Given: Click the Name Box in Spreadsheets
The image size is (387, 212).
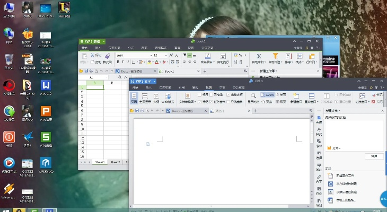Looking at the screenshot, I should pyautogui.click(x=93, y=77).
